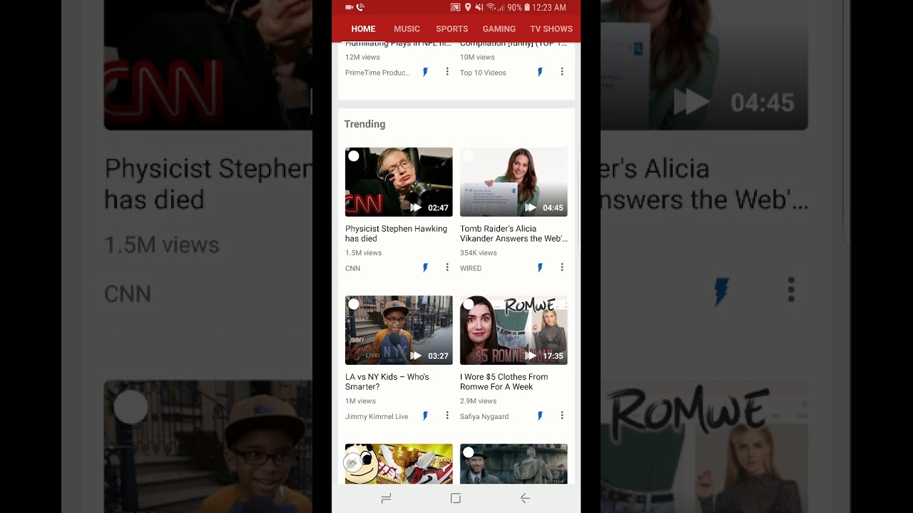
Task: Open the MUSIC tab
Action: 407,28
